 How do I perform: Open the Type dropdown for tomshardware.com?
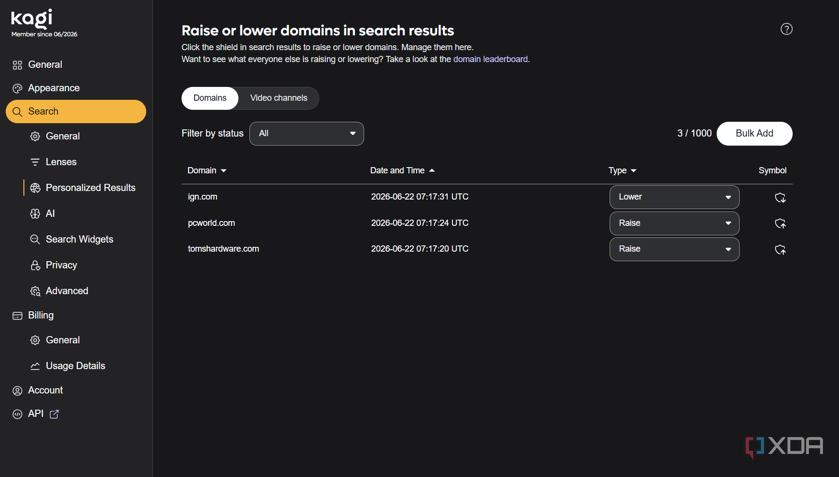(x=674, y=249)
